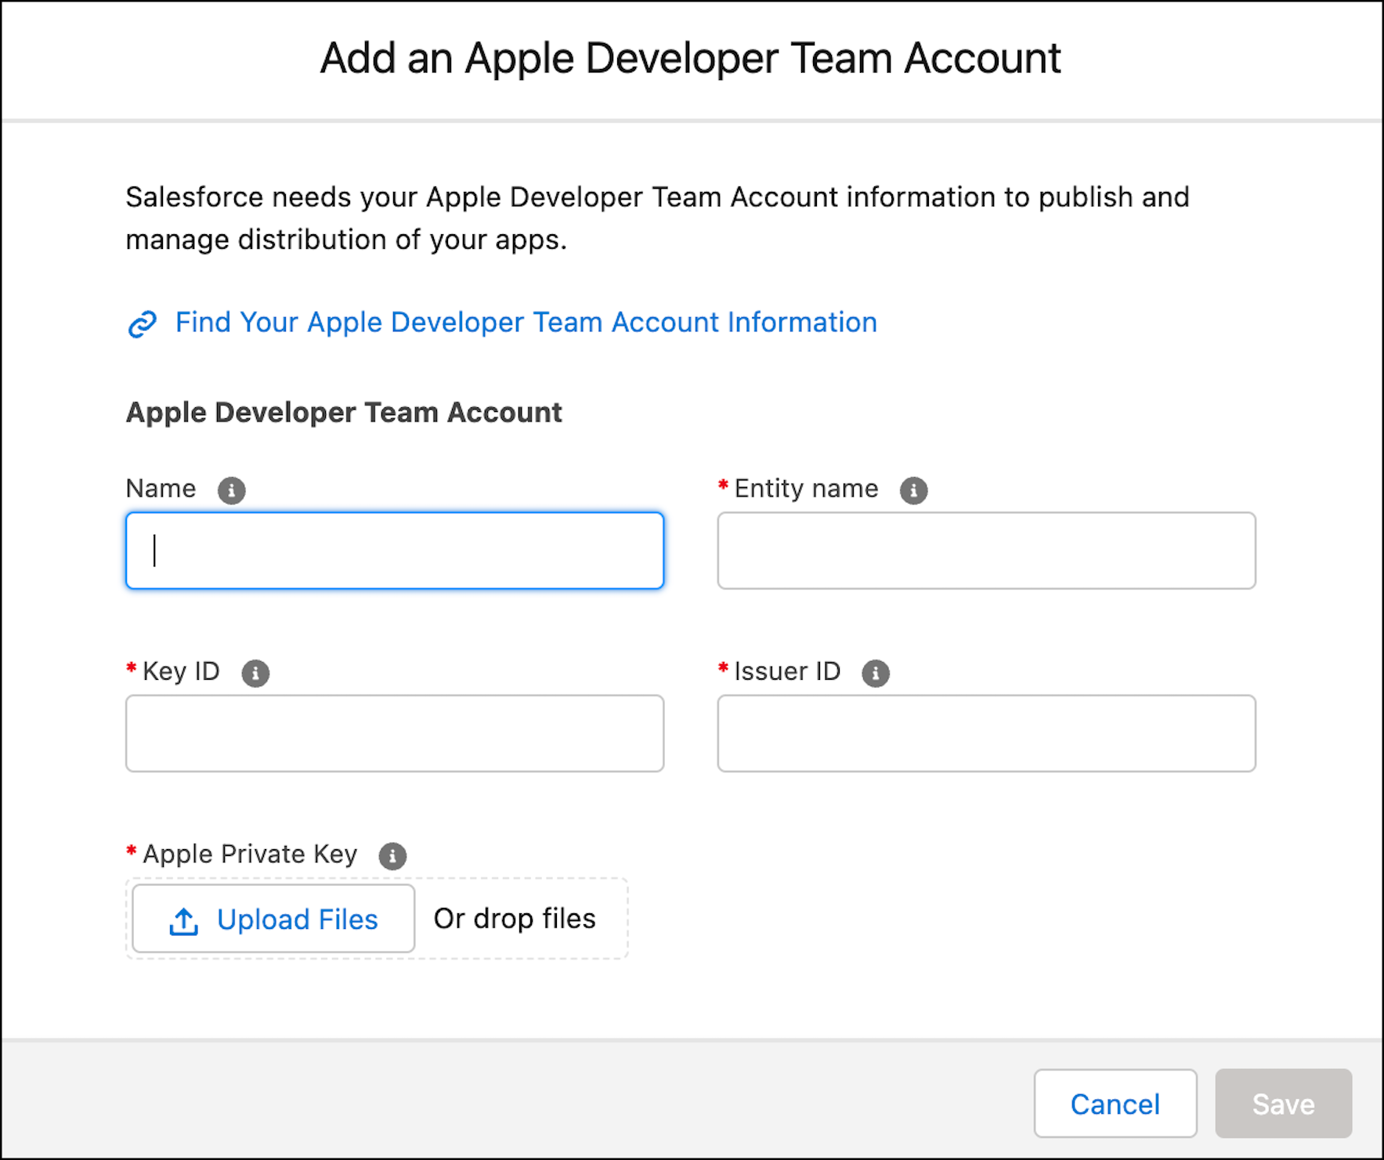Image resolution: width=1384 pixels, height=1160 pixels.
Task: Click the info icon beside Entity name
Action: (x=914, y=490)
